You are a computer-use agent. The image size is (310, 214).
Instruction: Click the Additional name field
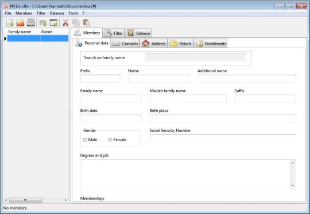click(x=246, y=79)
